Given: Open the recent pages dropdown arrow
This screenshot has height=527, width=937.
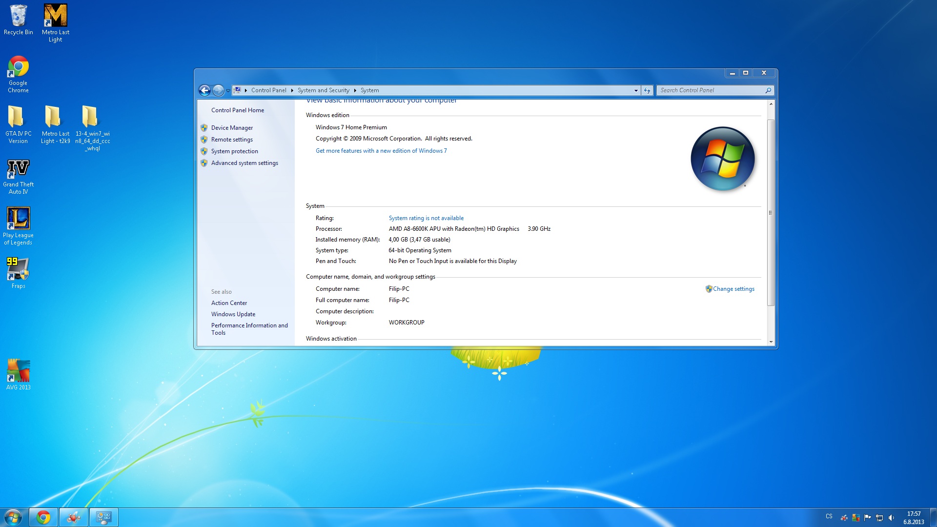Looking at the screenshot, I should 228,90.
